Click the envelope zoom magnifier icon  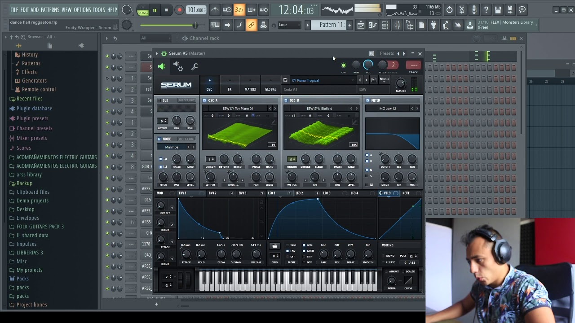click(x=261, y=221)
